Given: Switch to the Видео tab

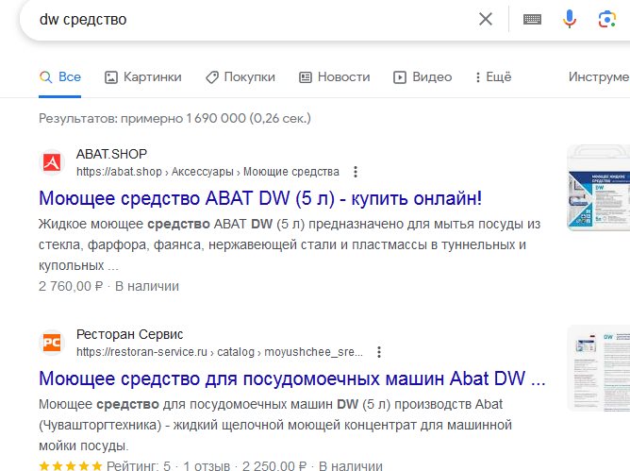Looking at the screenshot, I should pyautogui.click(x=423, y=76).
